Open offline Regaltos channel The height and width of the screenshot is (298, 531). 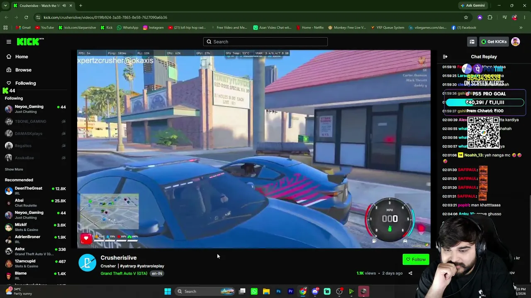pyautogui.click(x=35, y=146)
